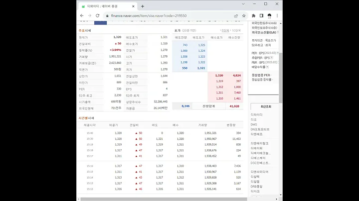This screenshot has width=359, height=201.
Task: Click the help icon beside 외국인소진율(B/A)
Action: pos(278,32)
